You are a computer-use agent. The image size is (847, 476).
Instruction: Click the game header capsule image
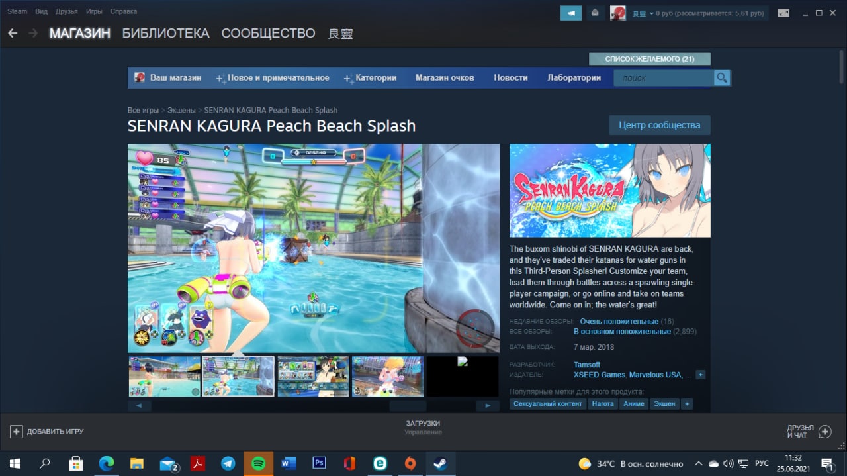(x=610, y=191)
